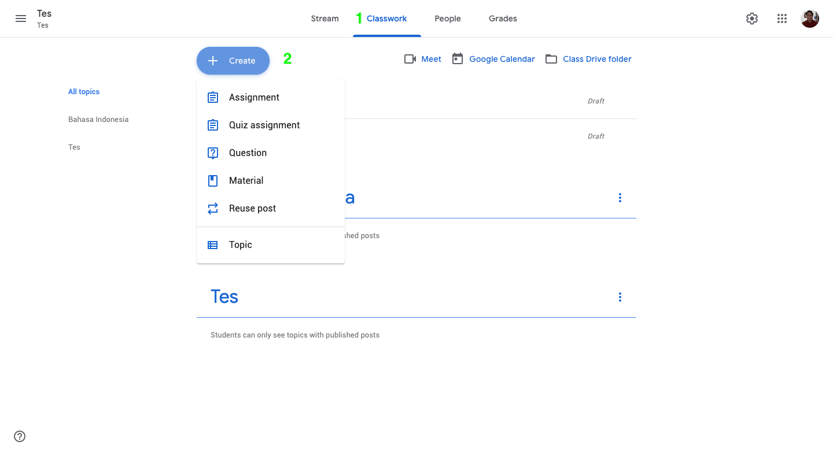Image resolution: width=833 pixels, height=456 pixels.
Task: Select All topics in the sidebar
Action: (x=84, y=92)
